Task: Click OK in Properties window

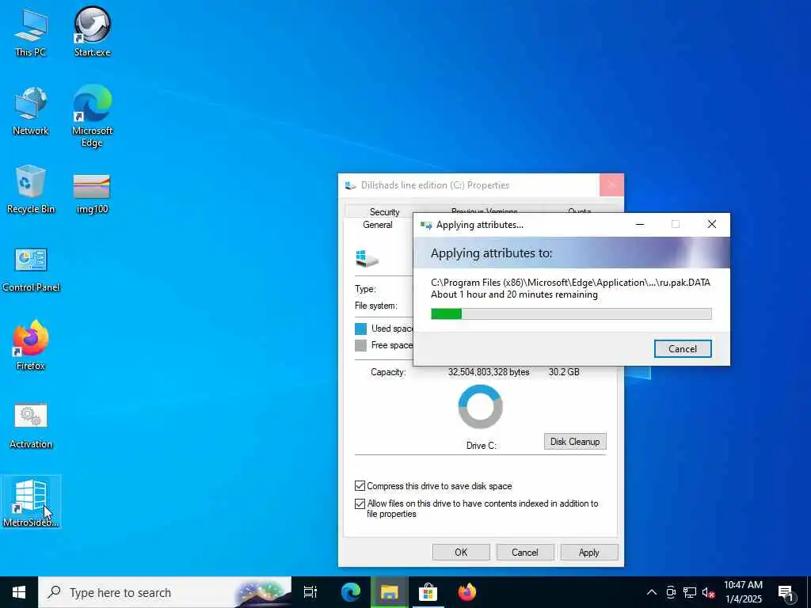Action: (461, 552)
